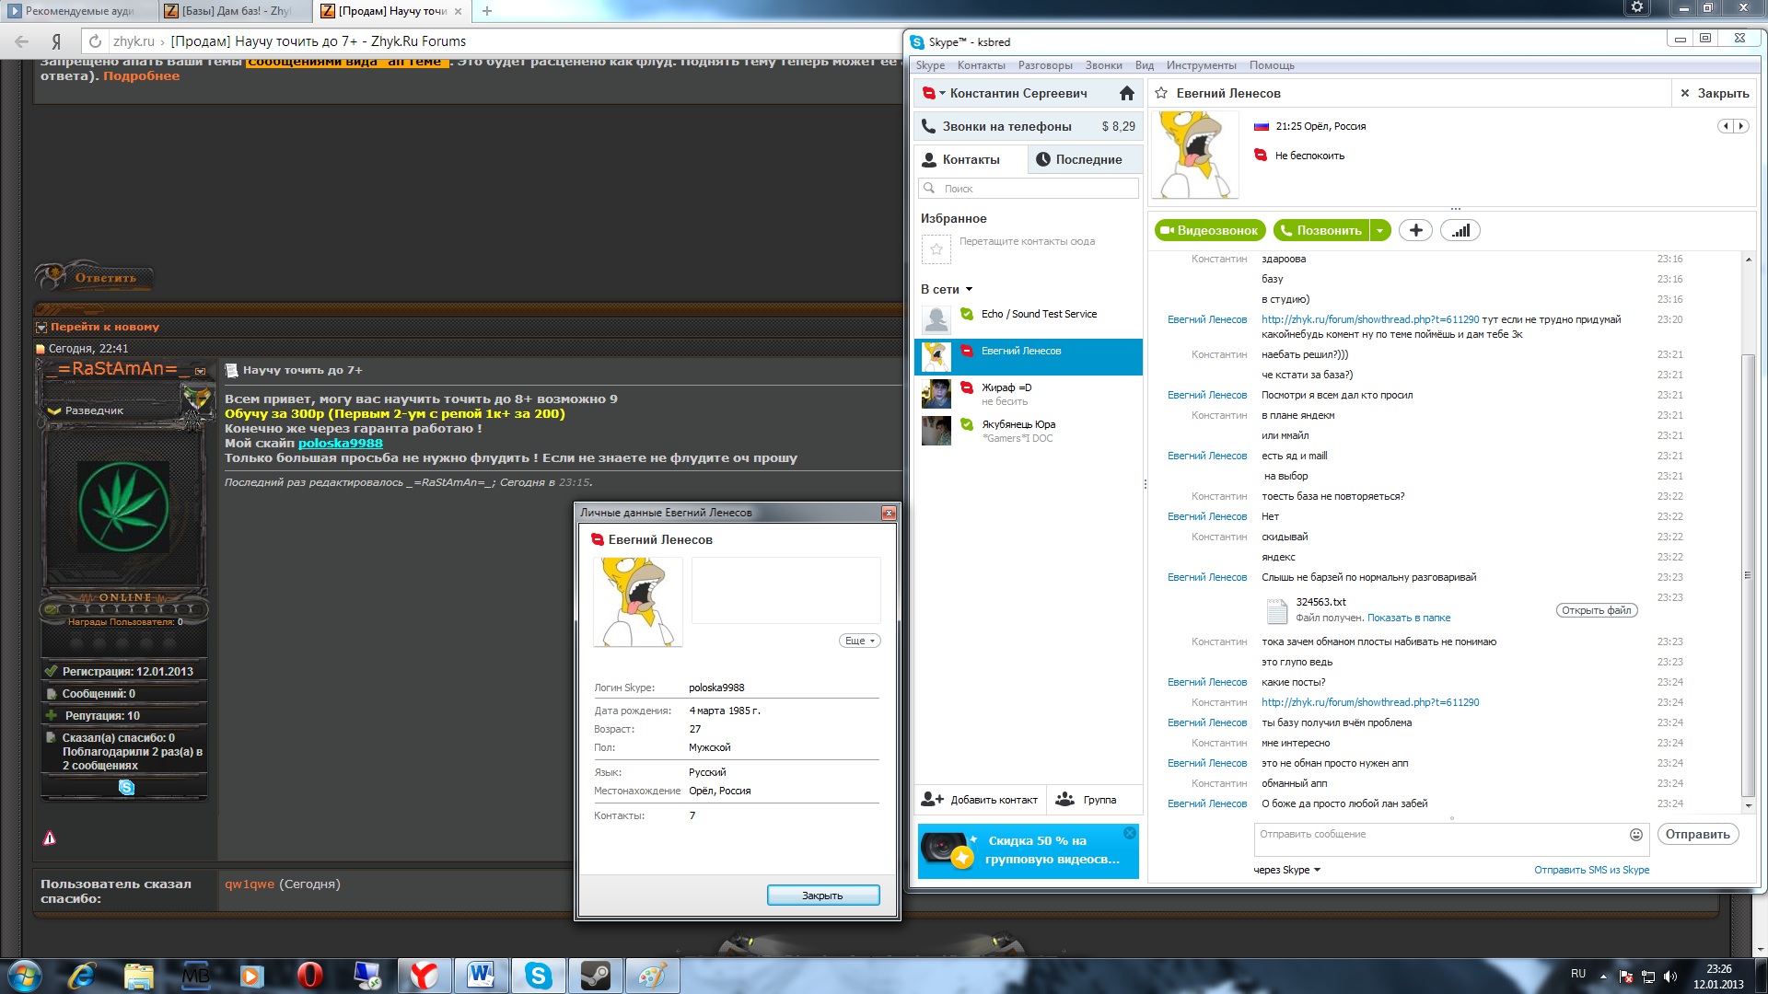
Task: Go back in the browser
Action: click(22, 41)
